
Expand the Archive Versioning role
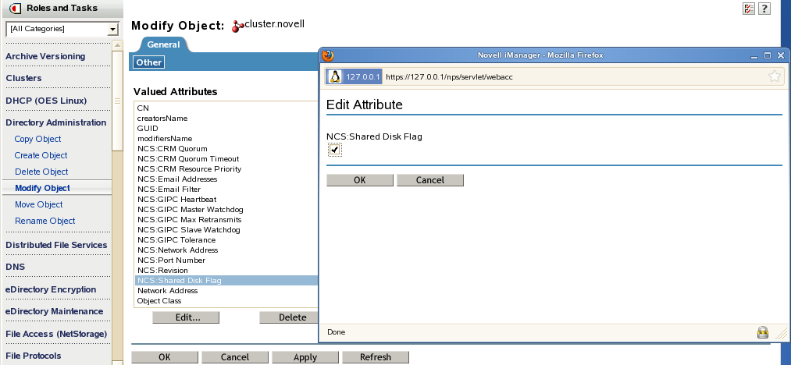45,56
